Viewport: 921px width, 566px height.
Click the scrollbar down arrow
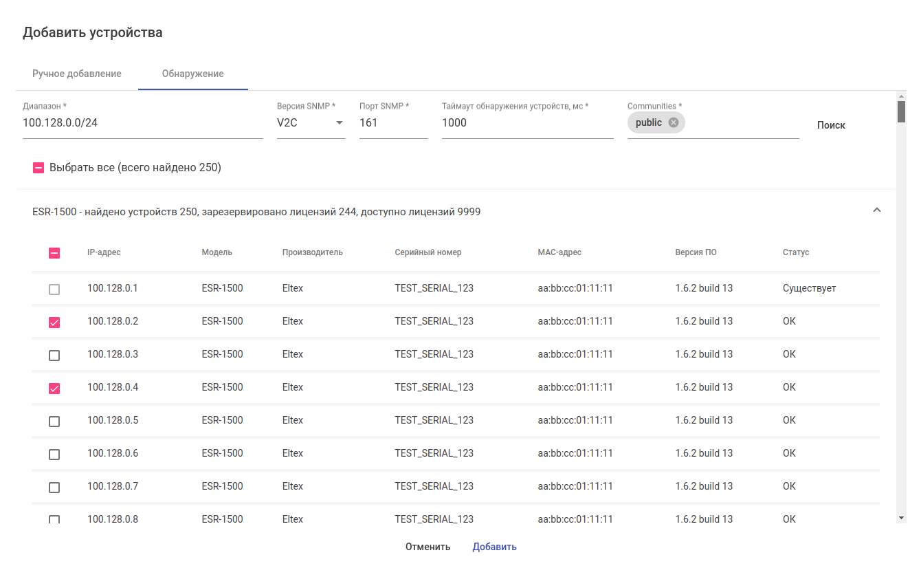click(901, 517)
